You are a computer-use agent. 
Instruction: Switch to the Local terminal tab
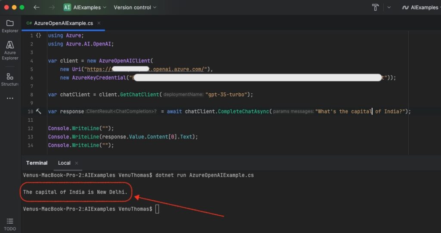(64, 163)
